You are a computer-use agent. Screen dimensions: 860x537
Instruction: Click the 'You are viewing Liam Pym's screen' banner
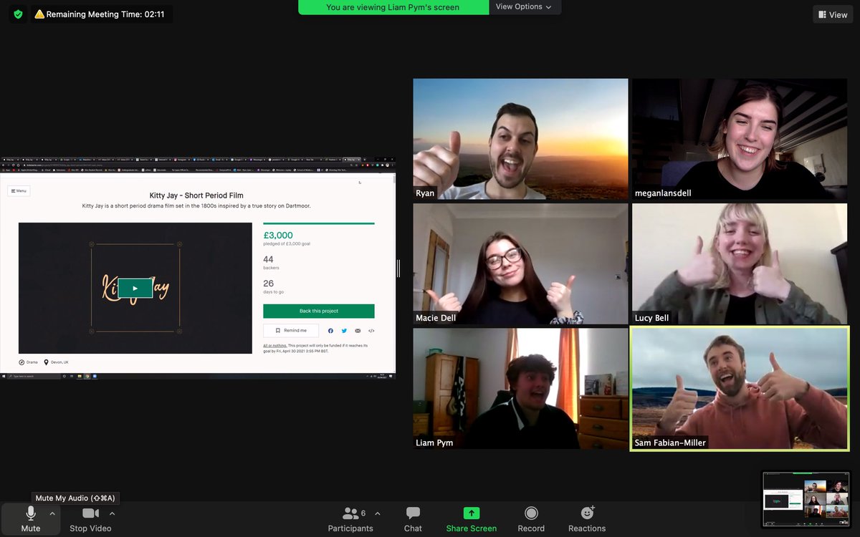pos(393,7)
